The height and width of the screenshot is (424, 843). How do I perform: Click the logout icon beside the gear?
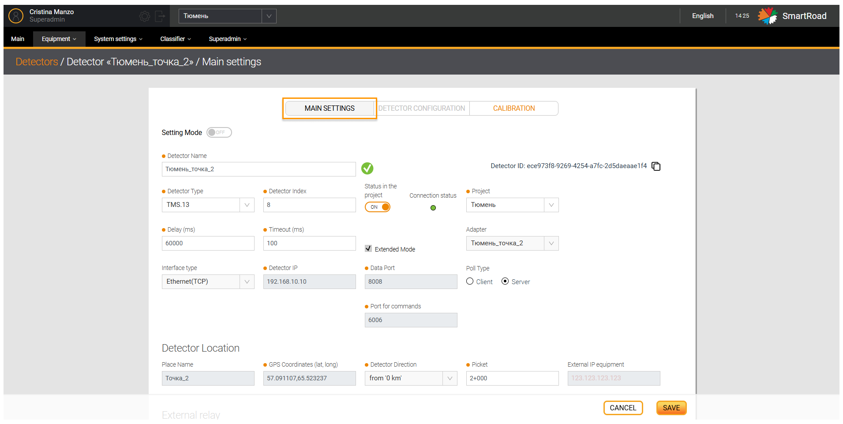click(x=160, y=16)
